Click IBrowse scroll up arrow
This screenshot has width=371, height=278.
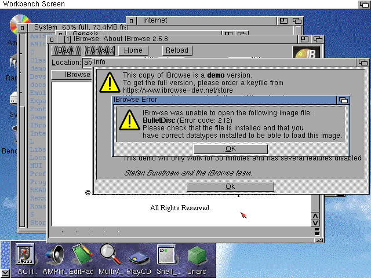[x=315, y=216]
